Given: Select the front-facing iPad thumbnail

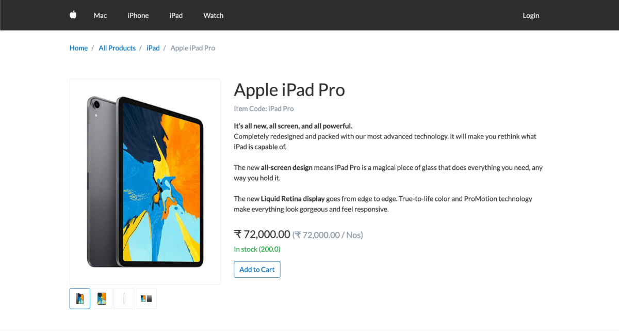Looking at the screenshot, I should (x=102, y=298).
